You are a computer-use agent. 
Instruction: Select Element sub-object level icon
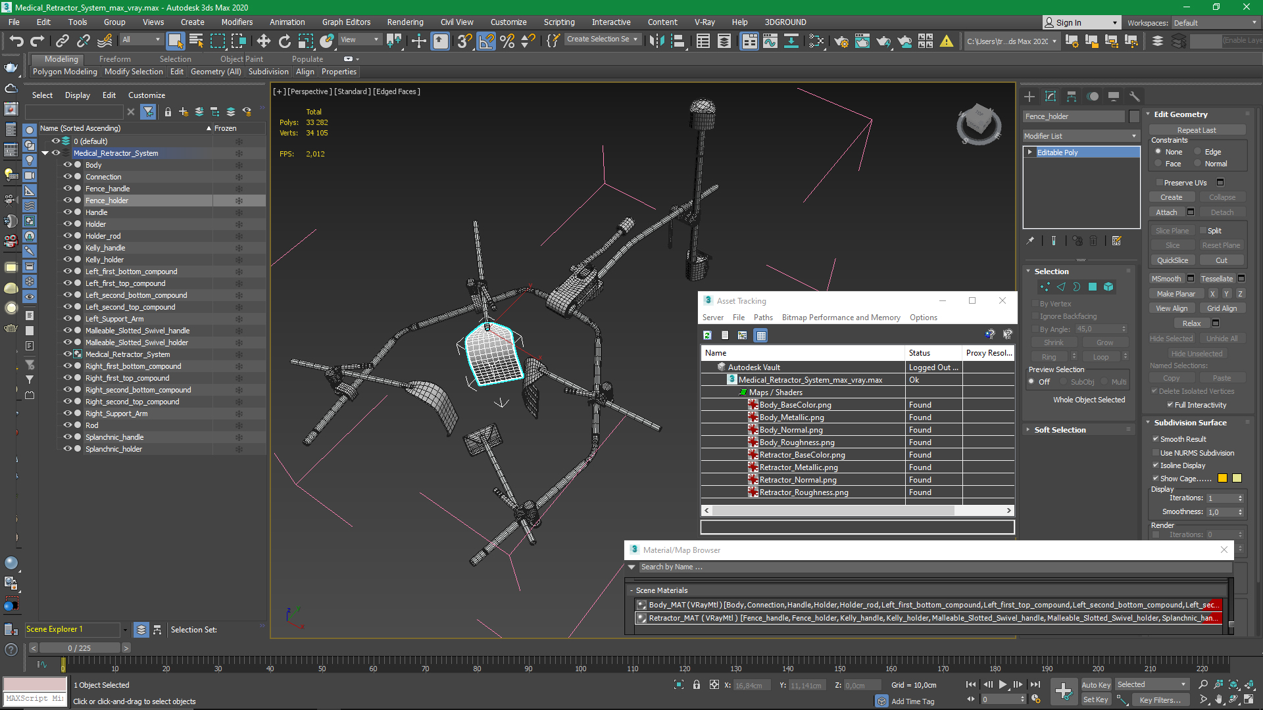click(1108, 287)
